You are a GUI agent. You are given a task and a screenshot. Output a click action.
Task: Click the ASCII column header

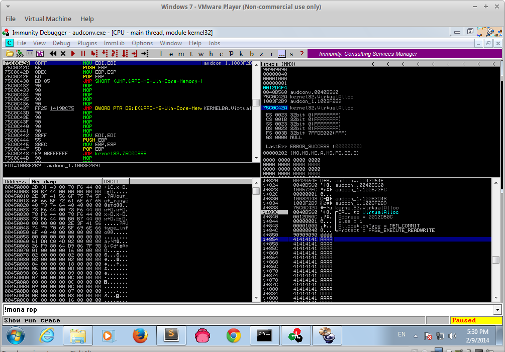(x=116, y=181)
